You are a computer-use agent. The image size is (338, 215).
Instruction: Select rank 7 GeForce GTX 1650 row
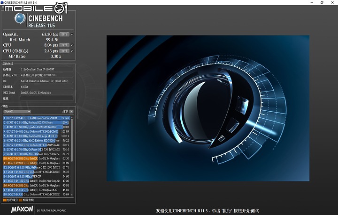[37, 145]
